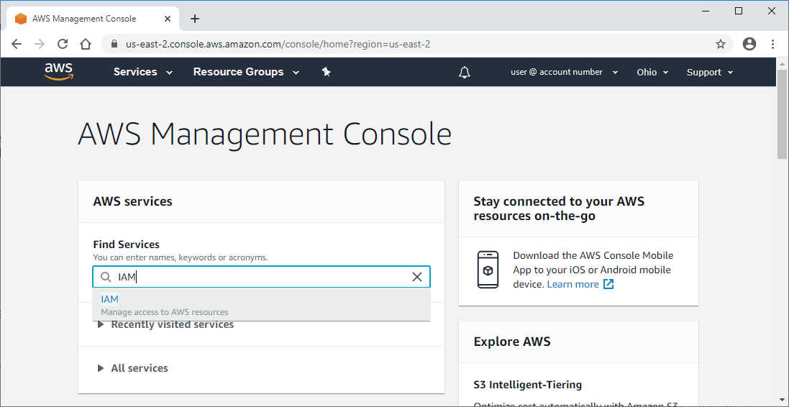This screenshot has height=407, width=789.
Task: Open the Ohio region selector
Action: coord(652,72)
